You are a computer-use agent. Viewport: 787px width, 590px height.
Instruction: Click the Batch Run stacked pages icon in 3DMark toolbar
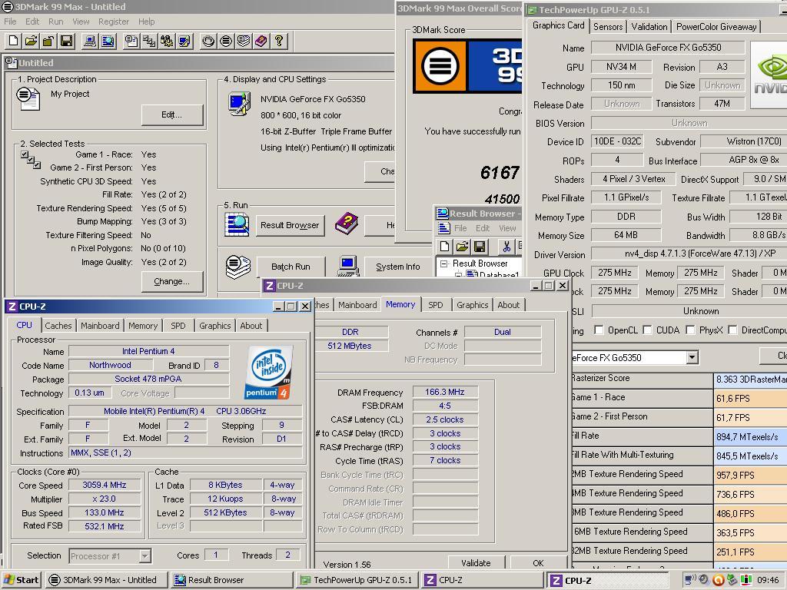coord(244,41)
